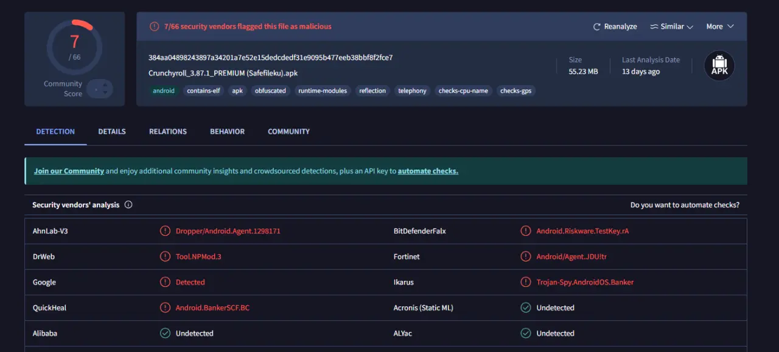Click the Similar search icon
The image size is (779, 352).
pyautogui.click(x=654, y=27)
